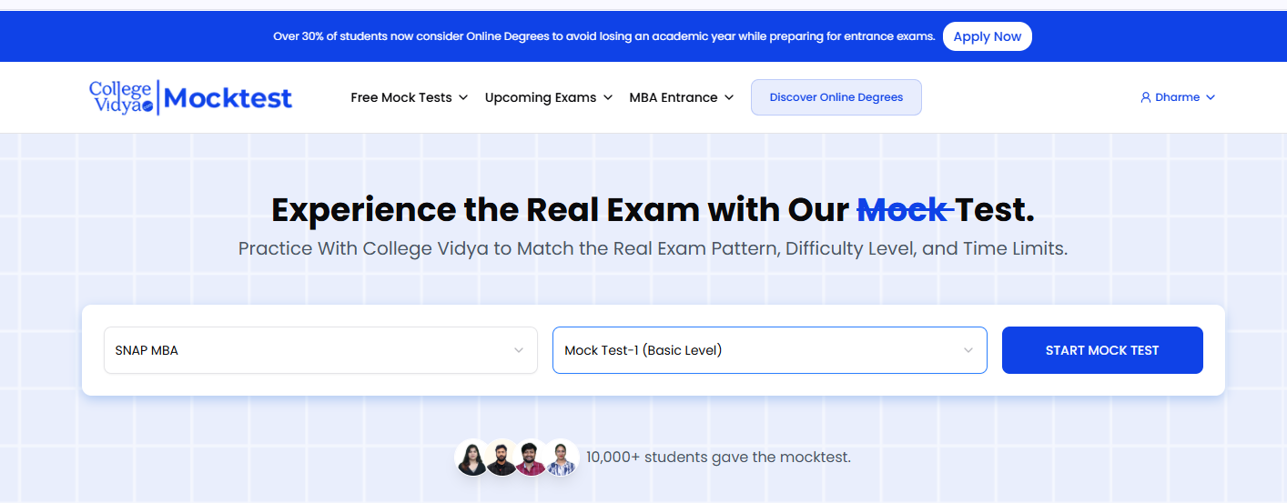Click the 10,000+ students gave the mocktest text
This screenshot has height=503, width=1287.
coord(718,457)
